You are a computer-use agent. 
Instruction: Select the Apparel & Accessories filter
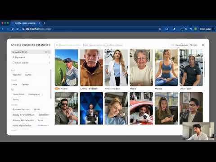click(23, 120)
